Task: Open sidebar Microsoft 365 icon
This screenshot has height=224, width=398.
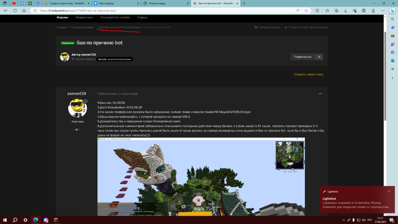Action: tap(392, 52)
